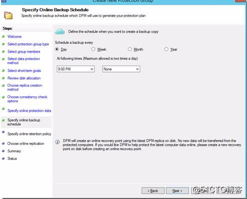Select the Status step
The height and width of the screenshot is (199, 247).
12,158
